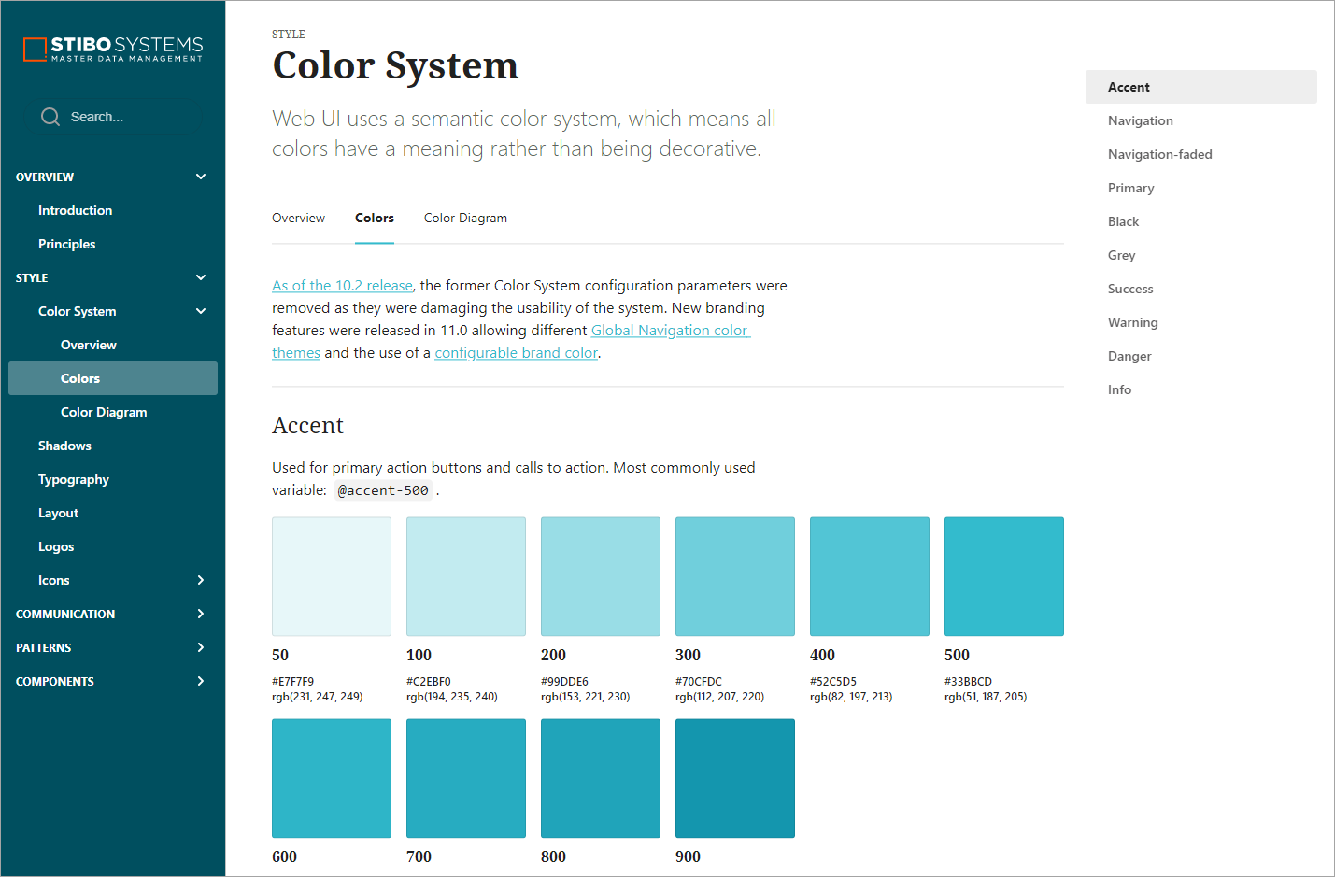This screenshot has width=1335, height=877.
Task: Expand the COMMUNICATION section arrow
Action: tap(201, 614)
